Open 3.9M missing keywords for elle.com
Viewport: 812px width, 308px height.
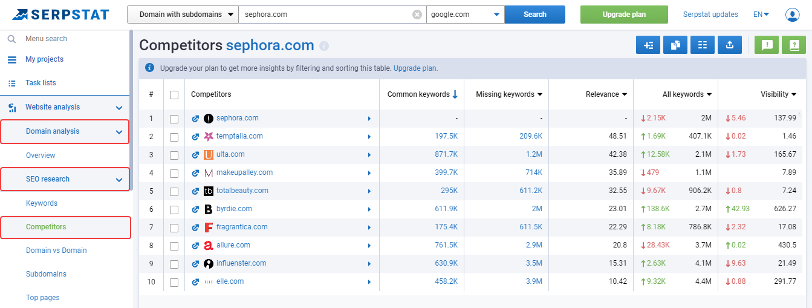click(x=534, y=281)
